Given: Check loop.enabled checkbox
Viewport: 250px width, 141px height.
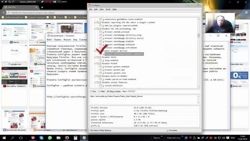Looking at the screenshot, I should 101,60.
